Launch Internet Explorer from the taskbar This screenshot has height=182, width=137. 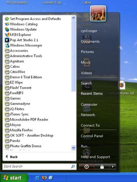pos(37,178)
